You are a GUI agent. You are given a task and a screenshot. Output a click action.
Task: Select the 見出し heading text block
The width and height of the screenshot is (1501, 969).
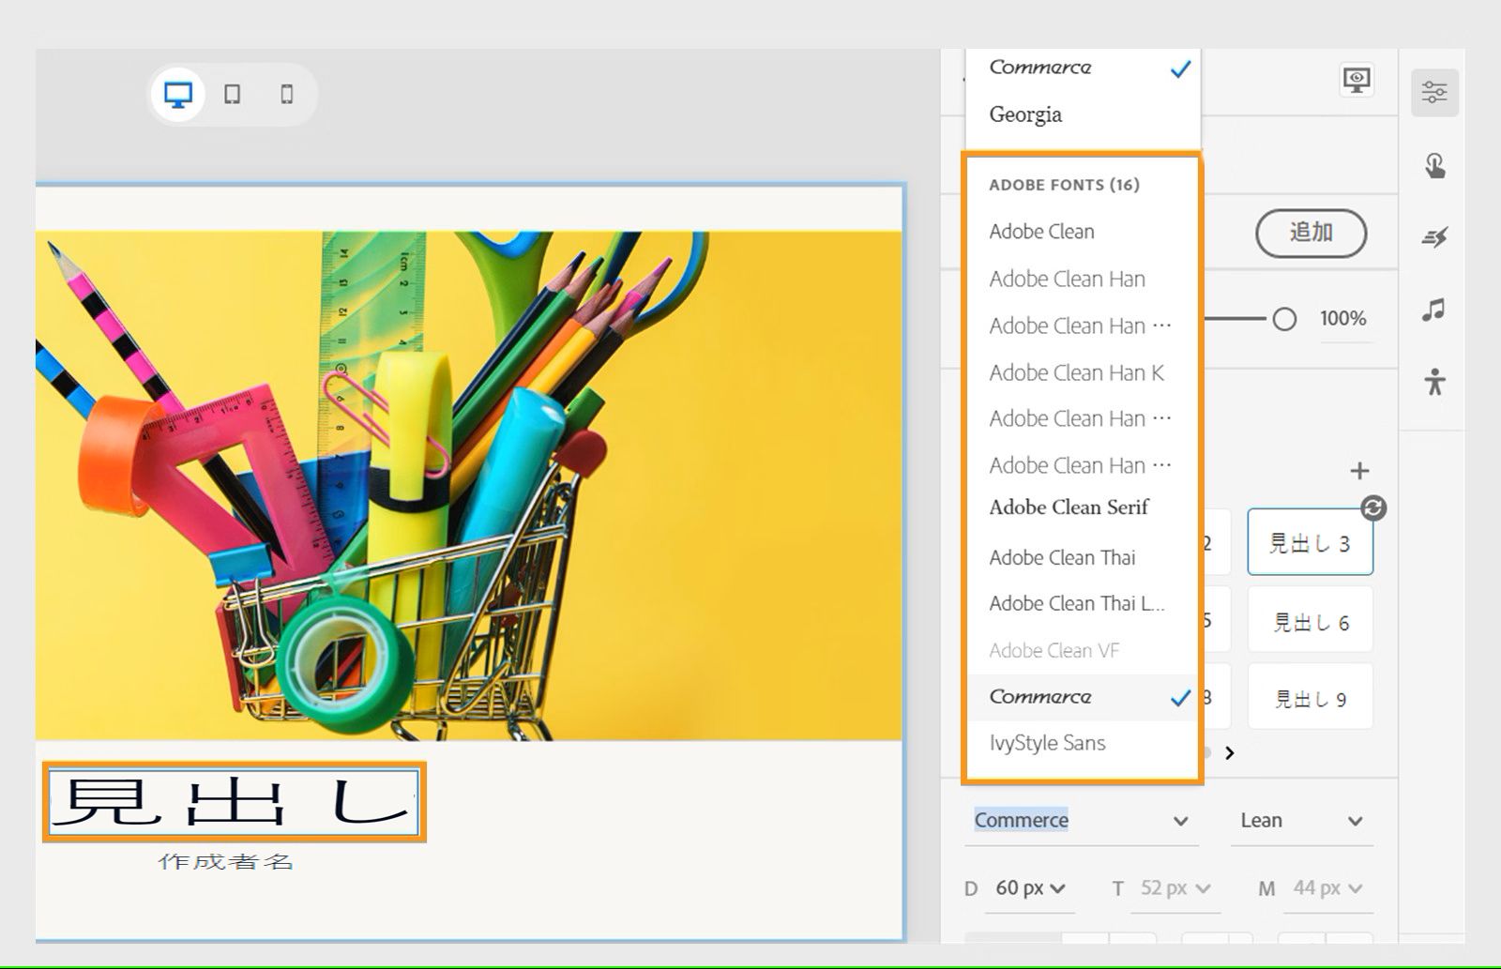point(234,802)
